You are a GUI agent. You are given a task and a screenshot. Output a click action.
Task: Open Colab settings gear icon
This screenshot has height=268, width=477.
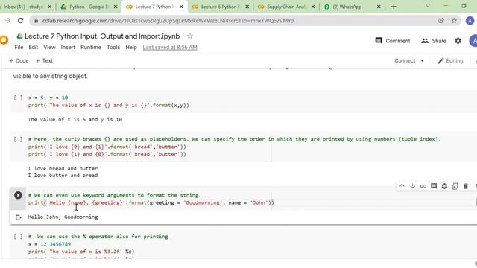pyautogui.click(x=458, y=41)
